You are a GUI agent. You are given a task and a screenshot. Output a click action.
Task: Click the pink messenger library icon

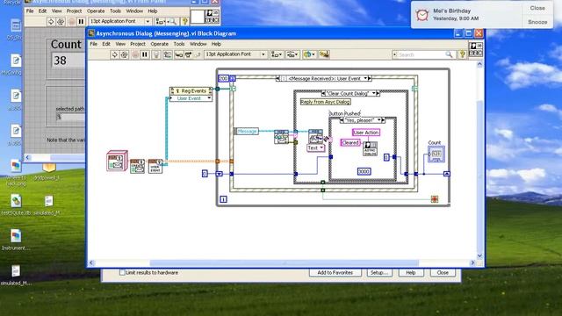[117, 161]
